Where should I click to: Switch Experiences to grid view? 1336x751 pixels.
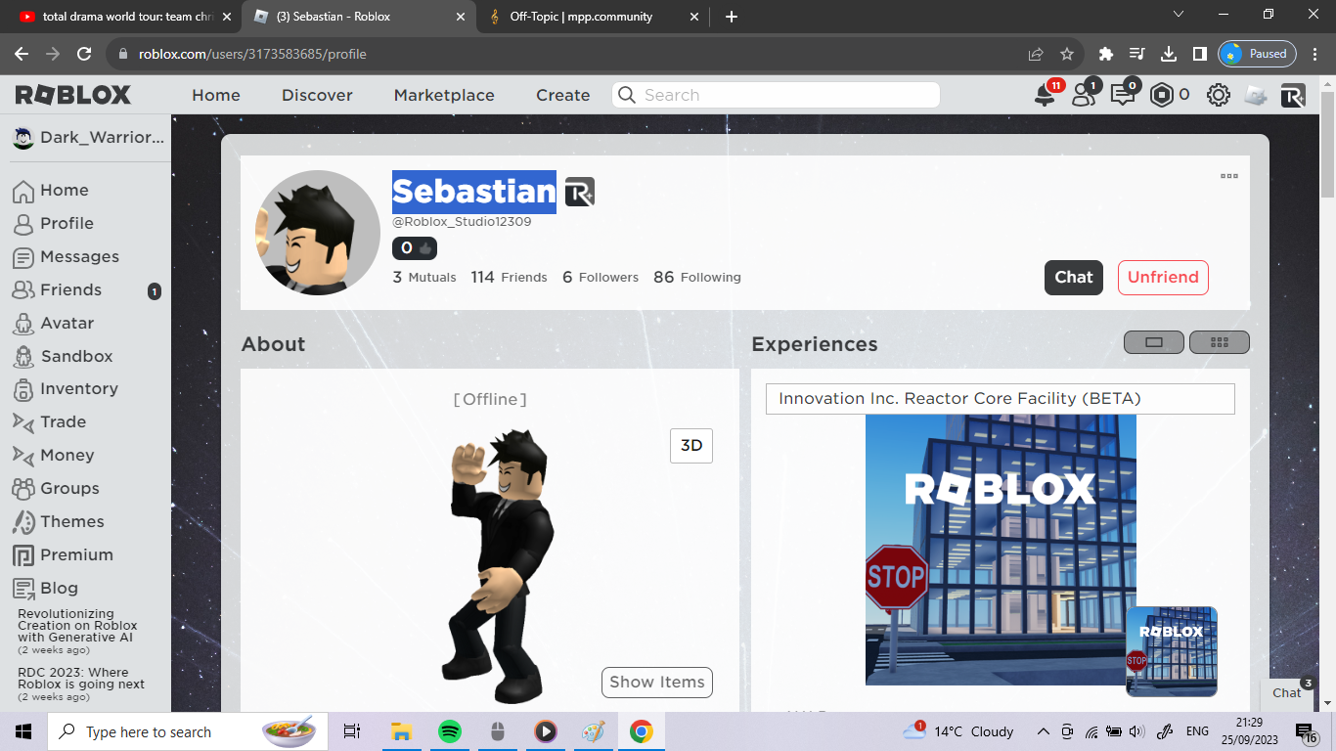pos(1220,342)
